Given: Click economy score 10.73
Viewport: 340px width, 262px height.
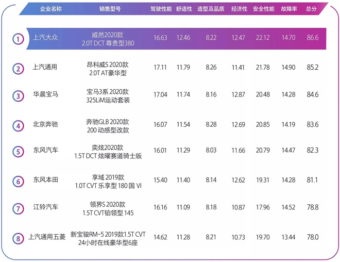Looking at the screenshot, I should click(x=238, y=237).
